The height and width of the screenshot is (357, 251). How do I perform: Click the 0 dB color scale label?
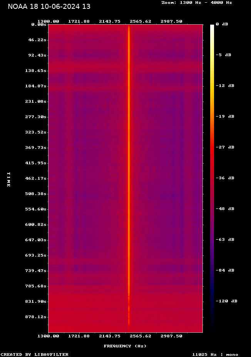(x=222, y=24)
